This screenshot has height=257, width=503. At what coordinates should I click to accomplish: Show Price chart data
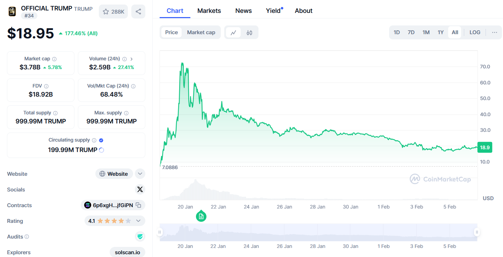(x=172, y=32)
